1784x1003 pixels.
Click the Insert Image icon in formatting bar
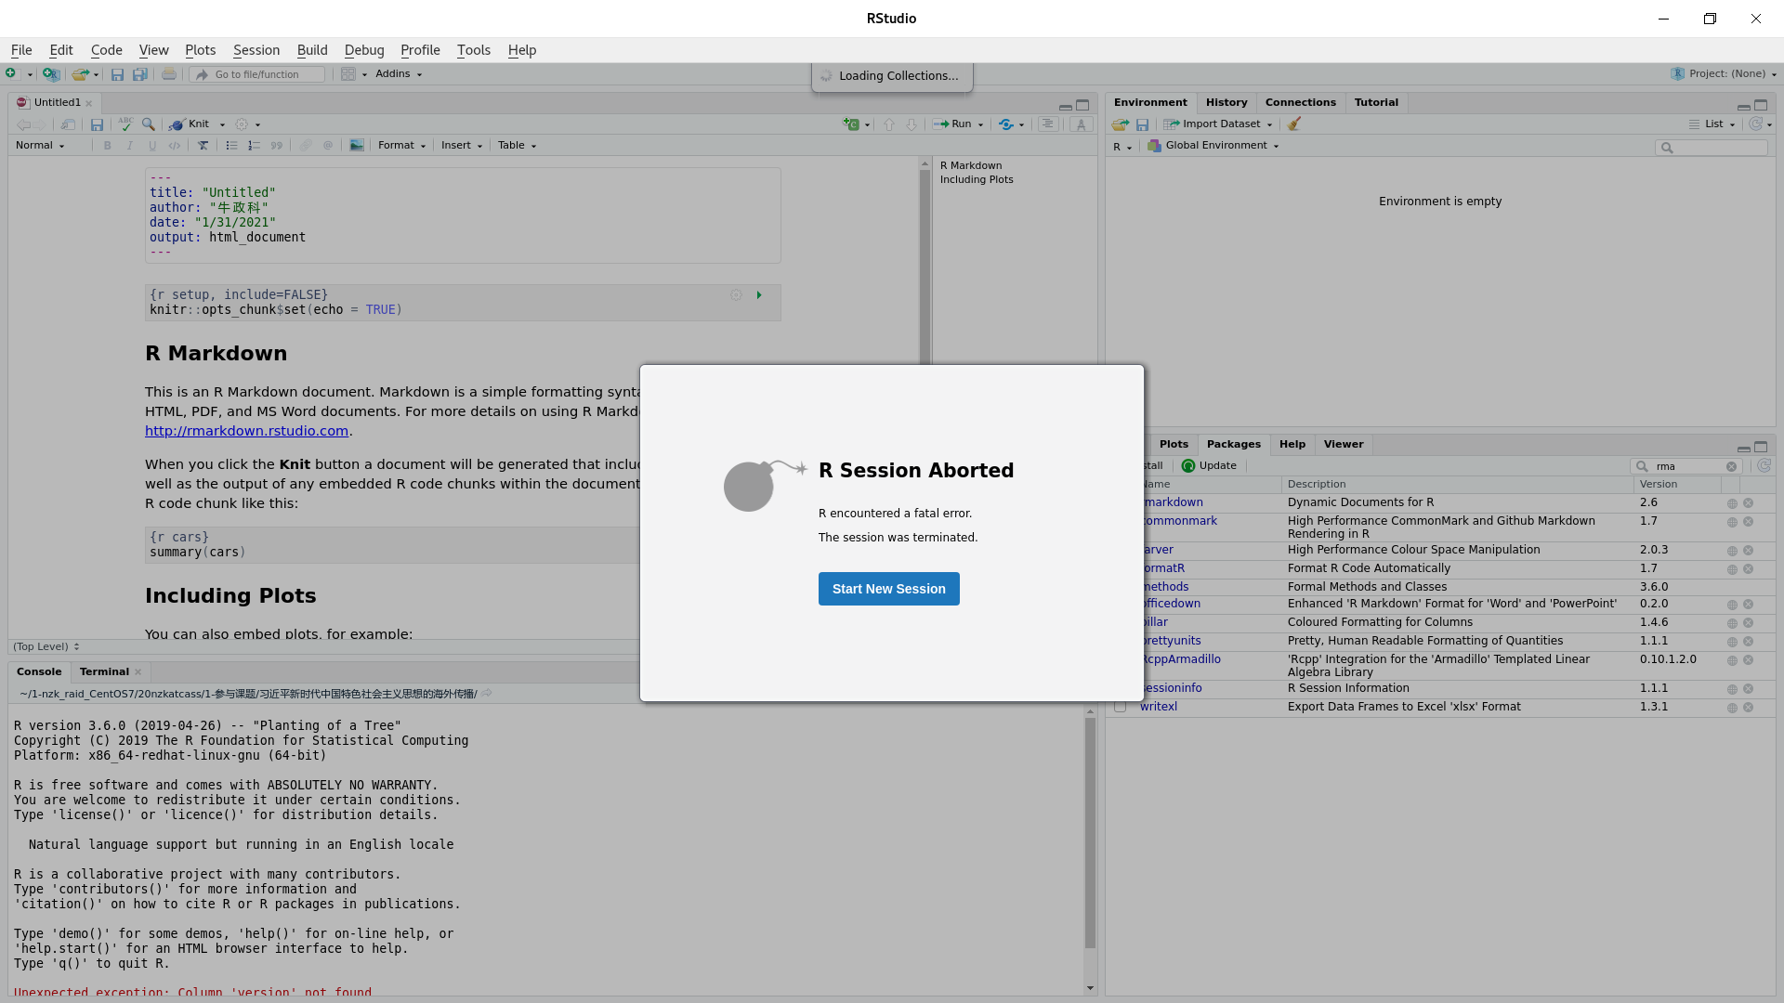[x=357, y=145]
